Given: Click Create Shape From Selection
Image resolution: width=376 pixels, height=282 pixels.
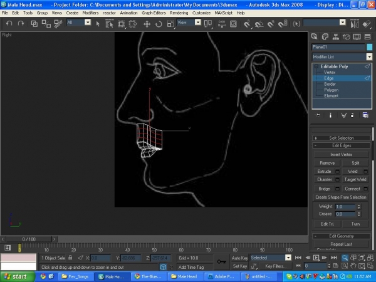Looking at the screenshot, I should click(x=341, y=197).
